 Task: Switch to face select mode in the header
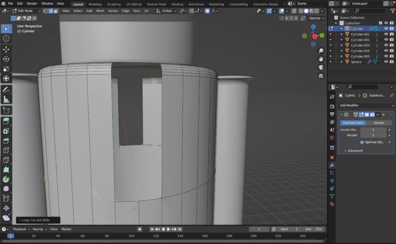coord(56,11)
